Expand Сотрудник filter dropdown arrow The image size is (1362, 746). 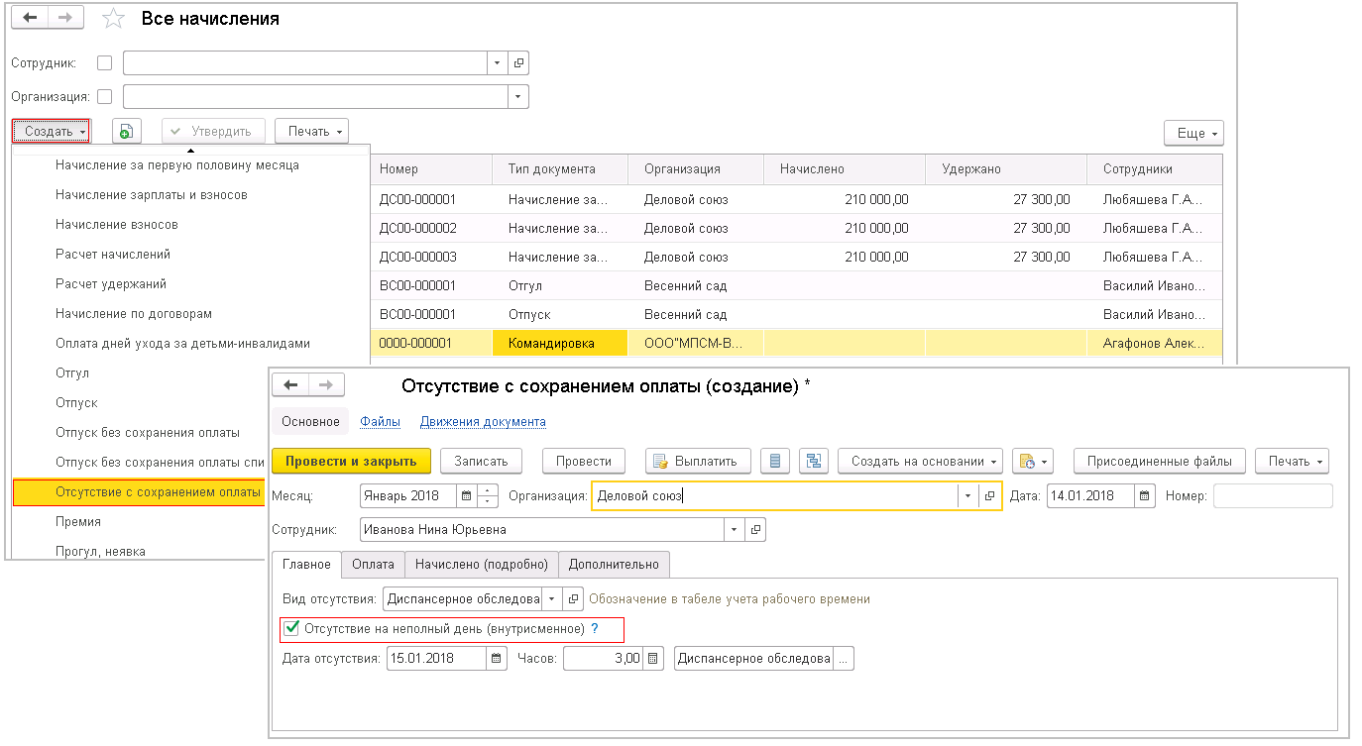pyautogui.click(x=498, y=63)
